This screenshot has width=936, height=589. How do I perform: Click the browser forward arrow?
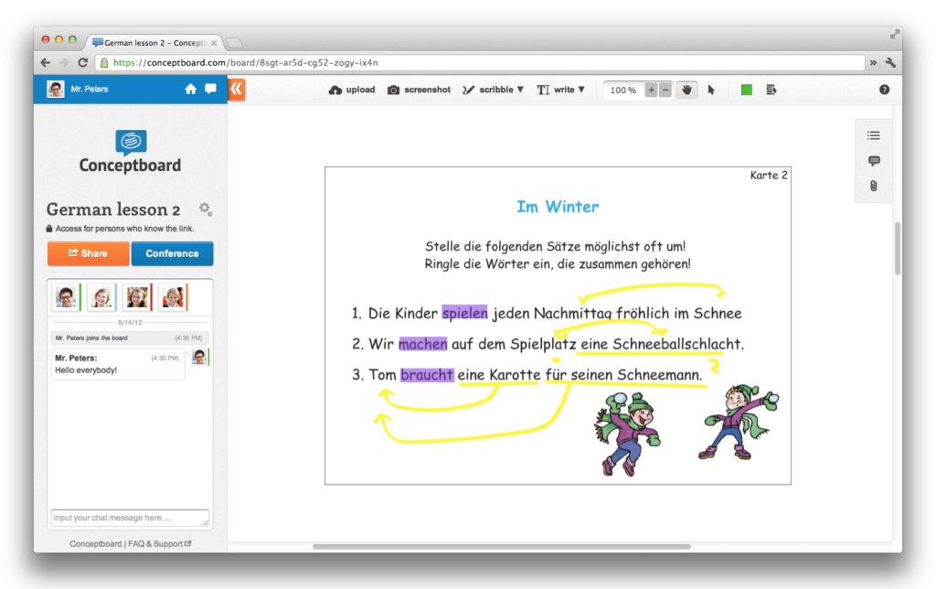click(x=64, y=62)
